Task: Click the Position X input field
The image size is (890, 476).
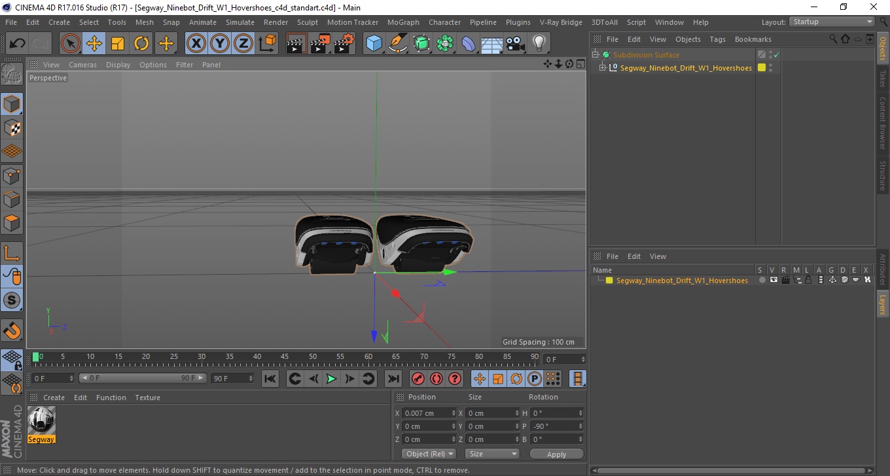Action: 430,413
